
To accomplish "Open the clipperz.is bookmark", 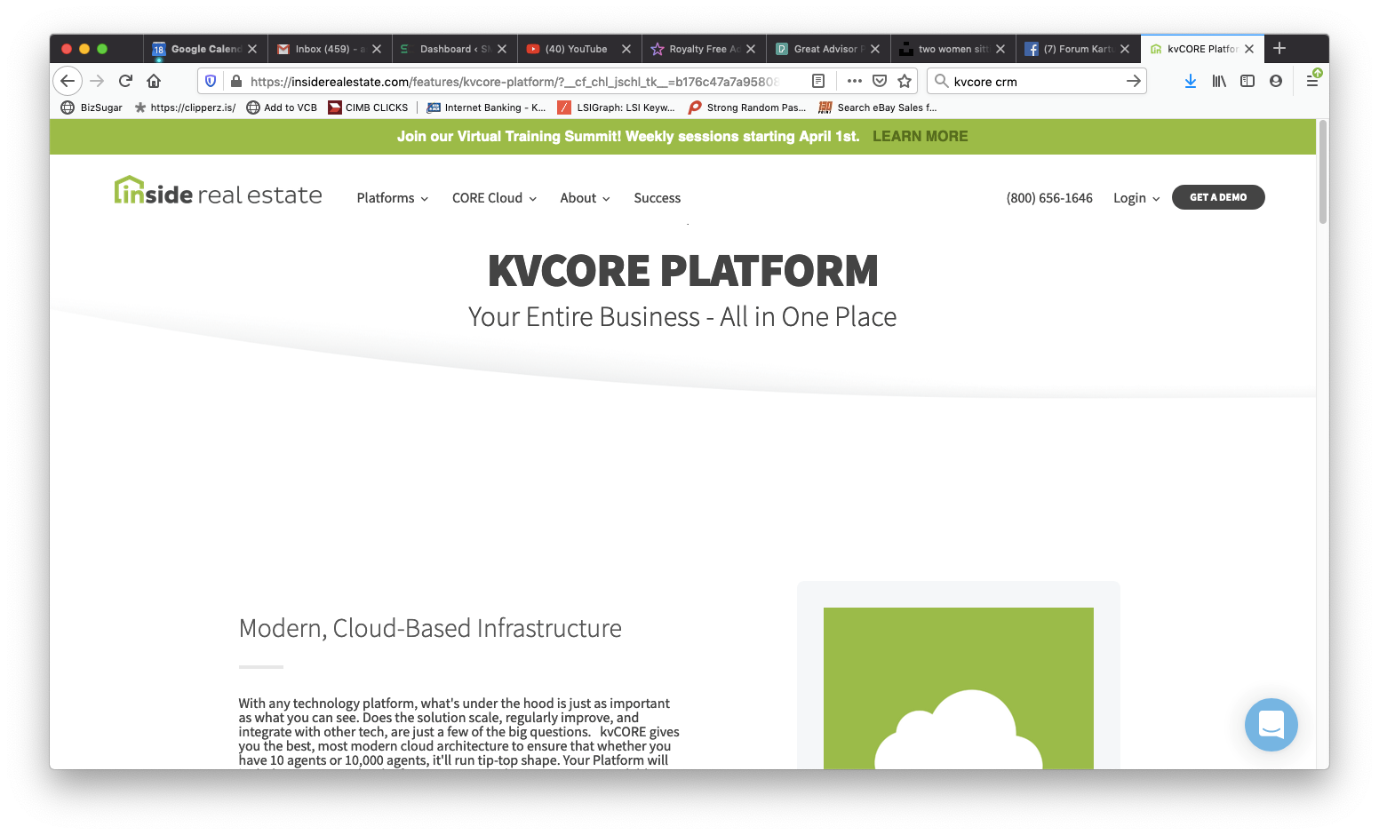I will tap(185, 107).
